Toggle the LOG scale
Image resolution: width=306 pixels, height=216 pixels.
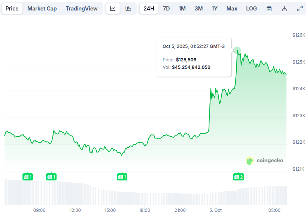[x=251, y=9]
